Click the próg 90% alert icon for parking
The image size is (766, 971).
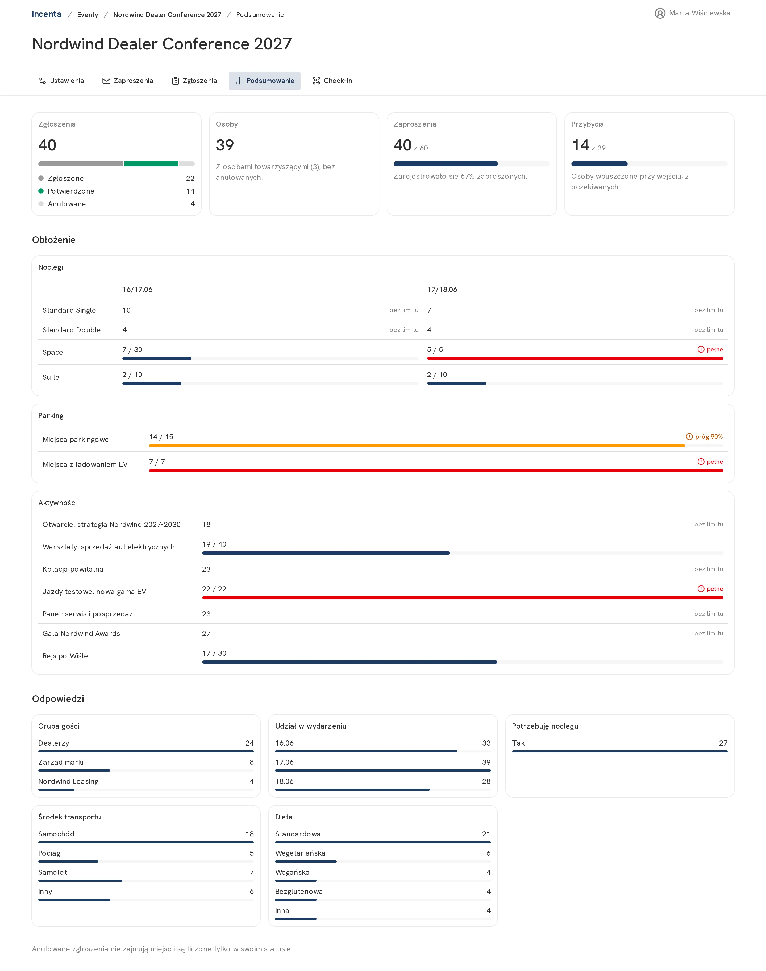pyautogui.click(x=689, y=437)
